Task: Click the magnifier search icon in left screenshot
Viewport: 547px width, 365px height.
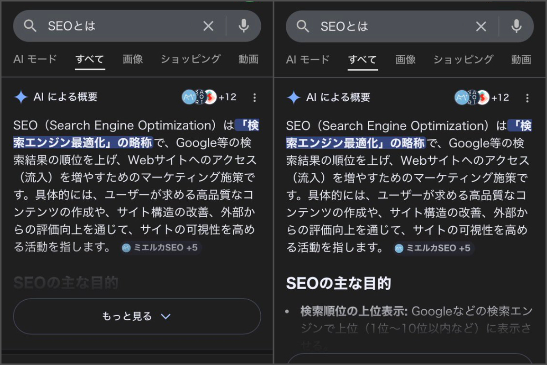Action: pyautogui.click(x=30, y=26)
